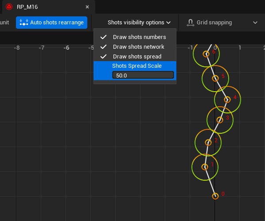Image resolution: width=265 pixels, height=221 pixels.
Task: Select shot point 0 on the graph
Action: pyautogui.click(x=215, y=196)
